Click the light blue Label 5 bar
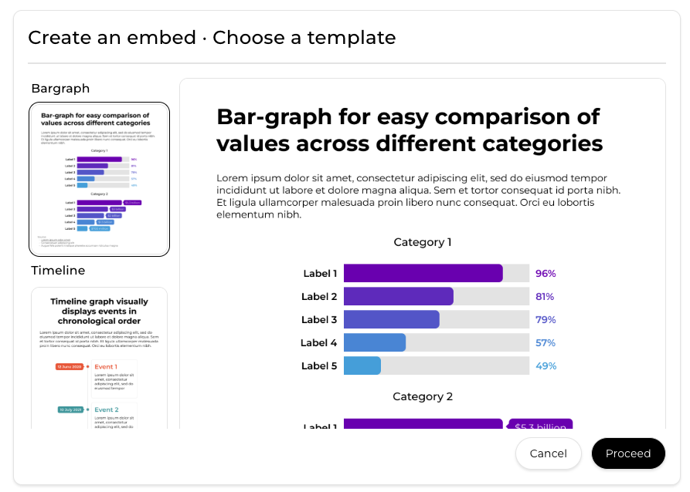The image size is (690, 492). click(x=362, y=366)
